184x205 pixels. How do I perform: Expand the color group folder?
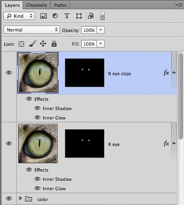(21, 199)
